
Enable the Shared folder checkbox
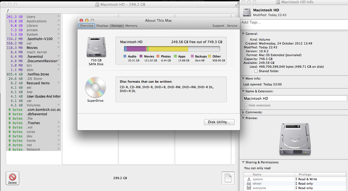click(256, 71)
